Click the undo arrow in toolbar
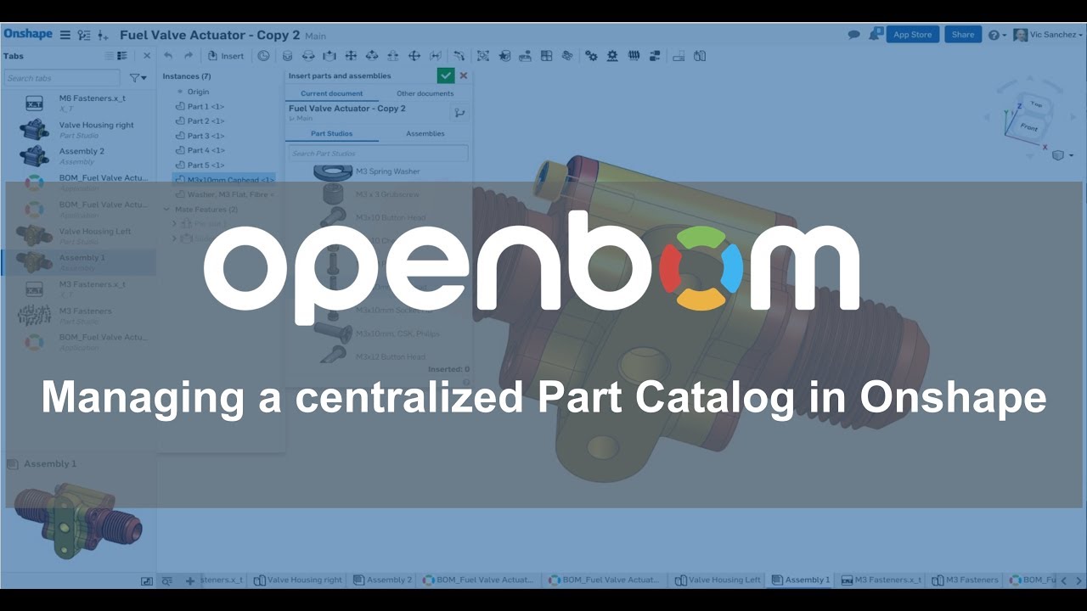 (x=168, y=56)
